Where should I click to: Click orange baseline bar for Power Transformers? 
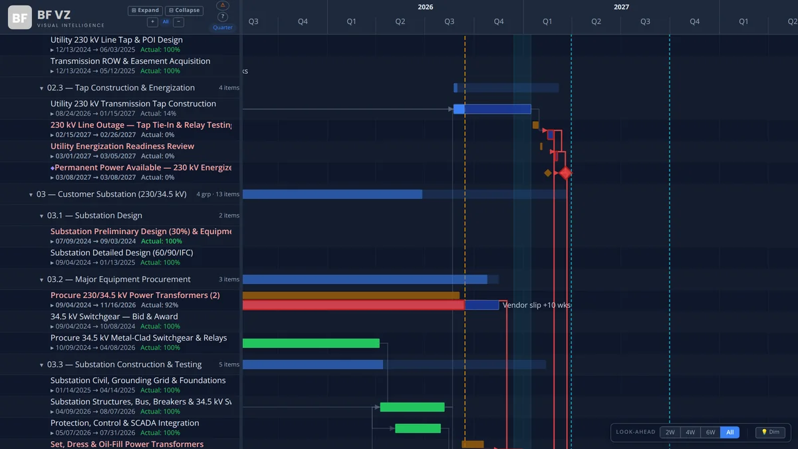pos(351,295)
